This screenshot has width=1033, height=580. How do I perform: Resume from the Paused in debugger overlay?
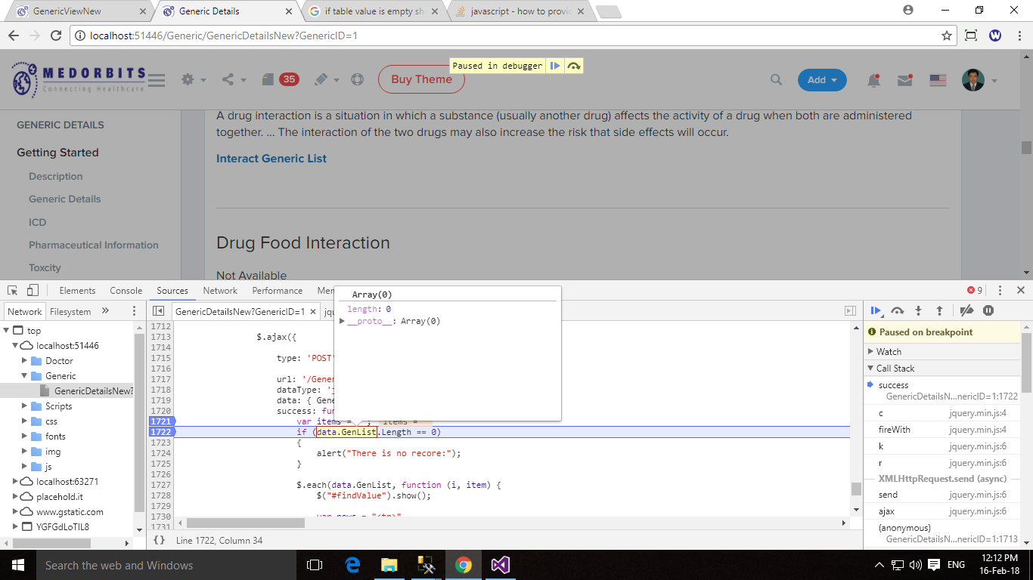click(x=555, y=66)
